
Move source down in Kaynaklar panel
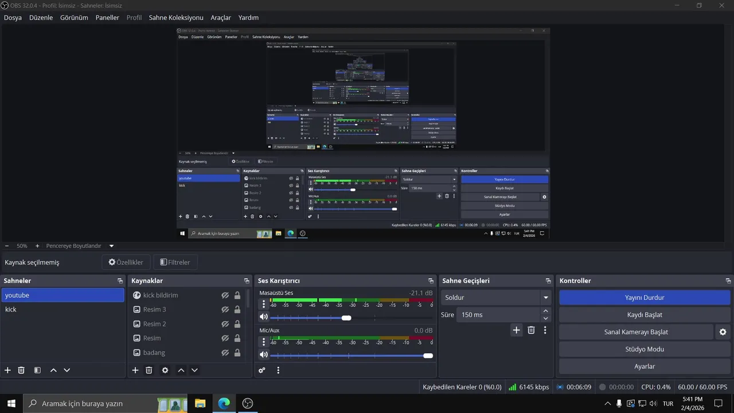[194, 371]
